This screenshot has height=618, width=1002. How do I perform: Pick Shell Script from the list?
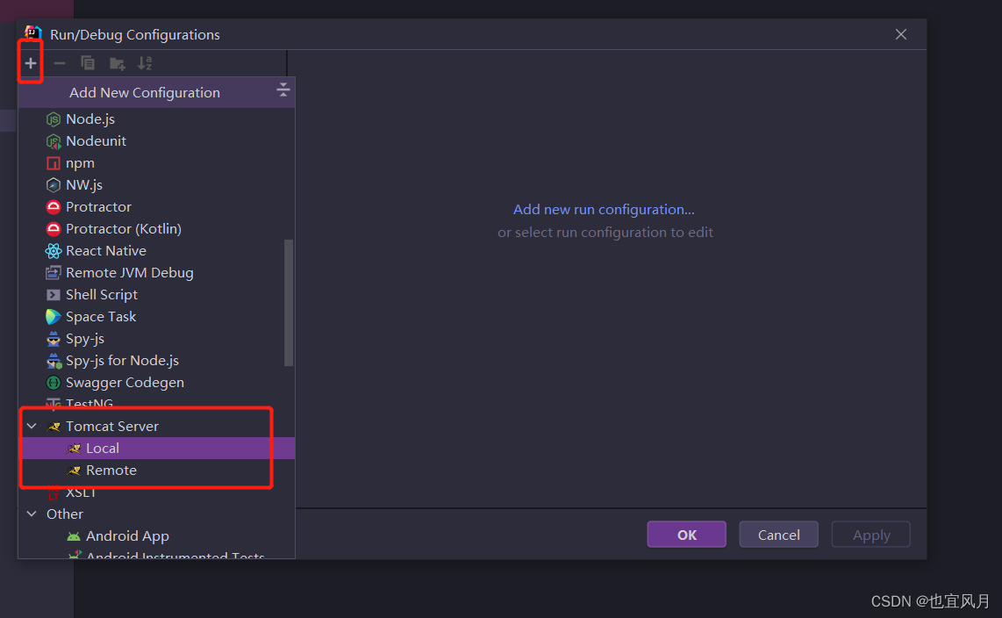[x=156, y=295]
